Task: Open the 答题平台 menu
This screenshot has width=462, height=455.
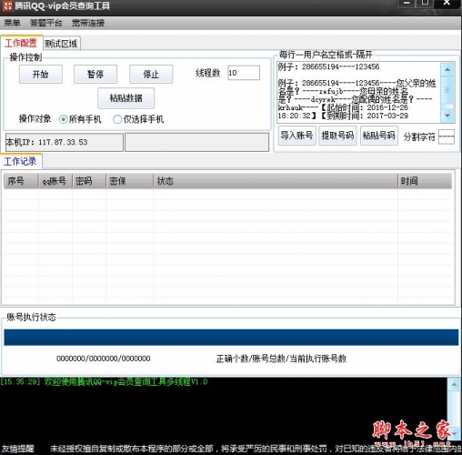Action: 46,23
